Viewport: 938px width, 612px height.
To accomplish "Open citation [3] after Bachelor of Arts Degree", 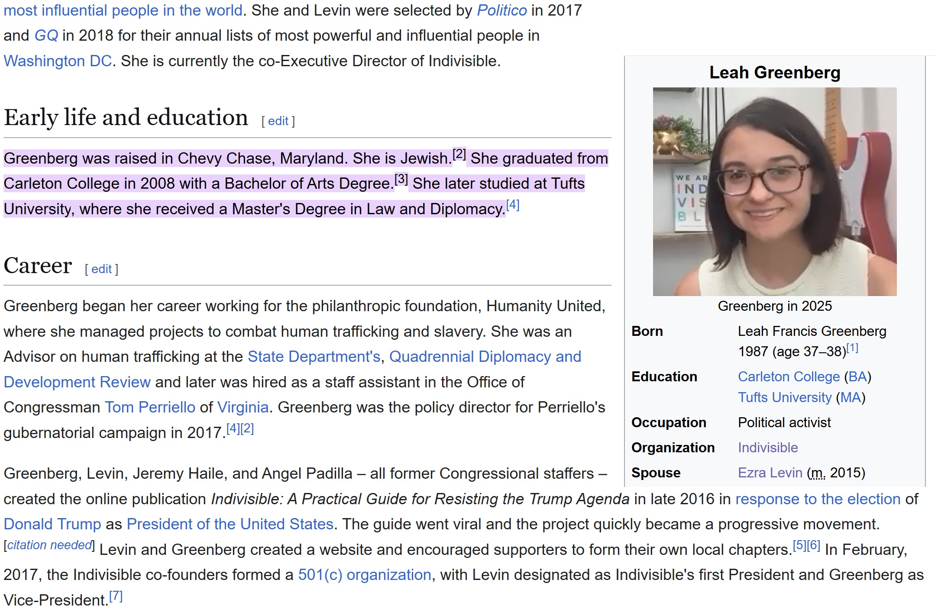I will [x=401, y=179].
